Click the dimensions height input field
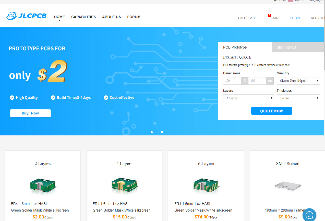The height and width of the screenshot is (221, 325). tap(257, 81)
